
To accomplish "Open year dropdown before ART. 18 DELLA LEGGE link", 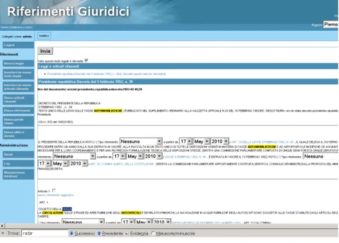I will [x=219, y=142].
